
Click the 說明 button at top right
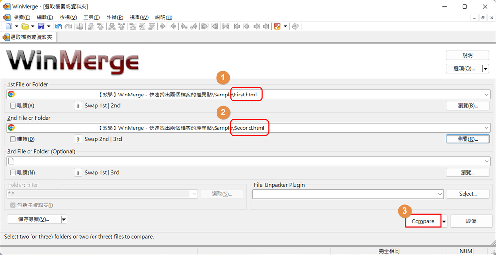click(x=467, y=55)
